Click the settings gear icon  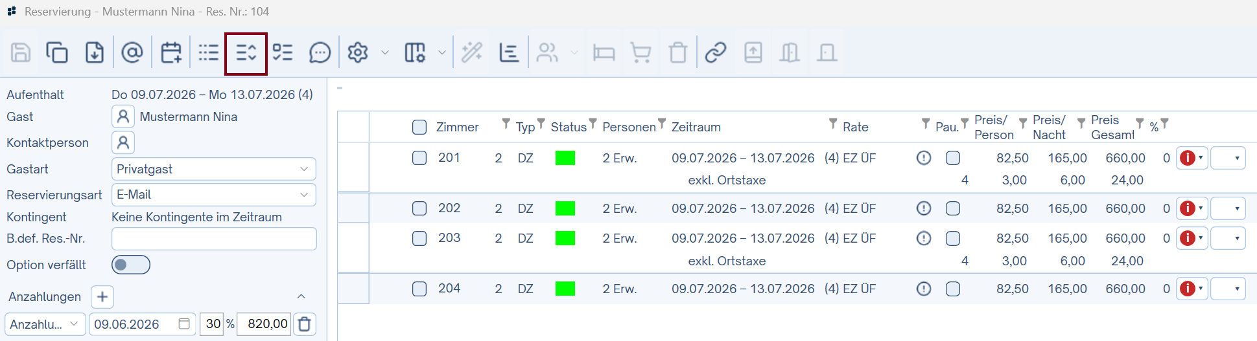(358, 52)
